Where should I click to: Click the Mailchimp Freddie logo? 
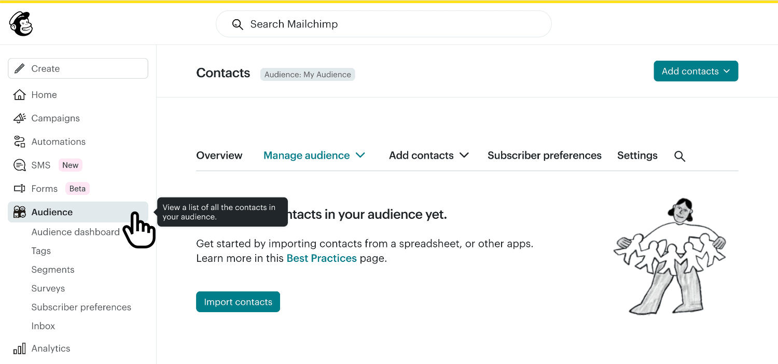point(21,24)
